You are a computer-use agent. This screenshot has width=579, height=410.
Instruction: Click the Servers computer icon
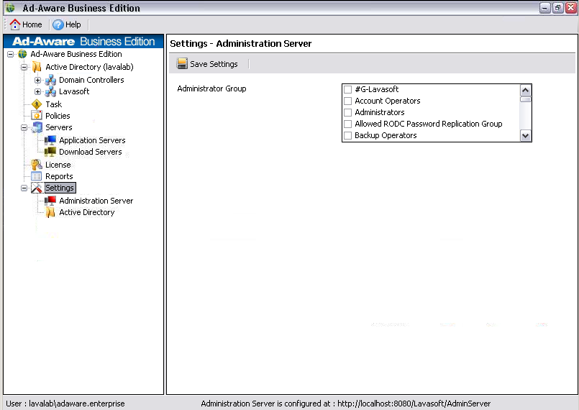37,127
